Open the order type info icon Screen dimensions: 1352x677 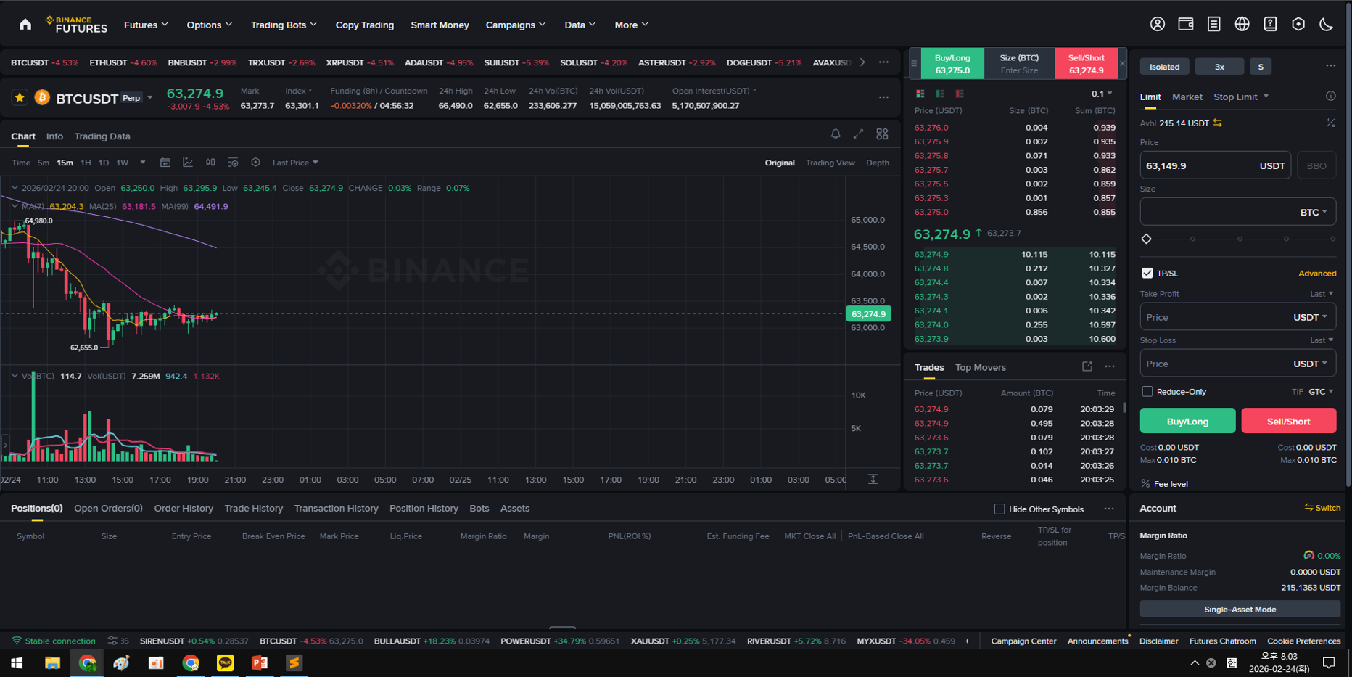pos(1330,96)
